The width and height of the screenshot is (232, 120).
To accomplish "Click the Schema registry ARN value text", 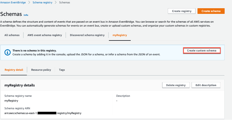I will [43, 113].
